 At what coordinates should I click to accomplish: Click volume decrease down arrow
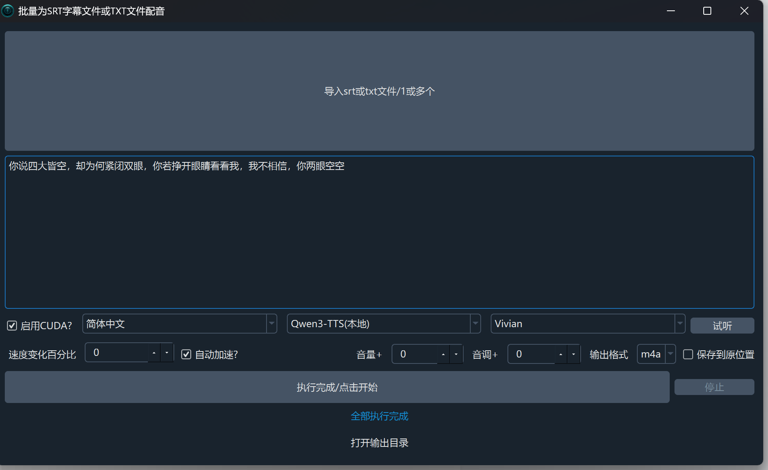click(456, 354)
